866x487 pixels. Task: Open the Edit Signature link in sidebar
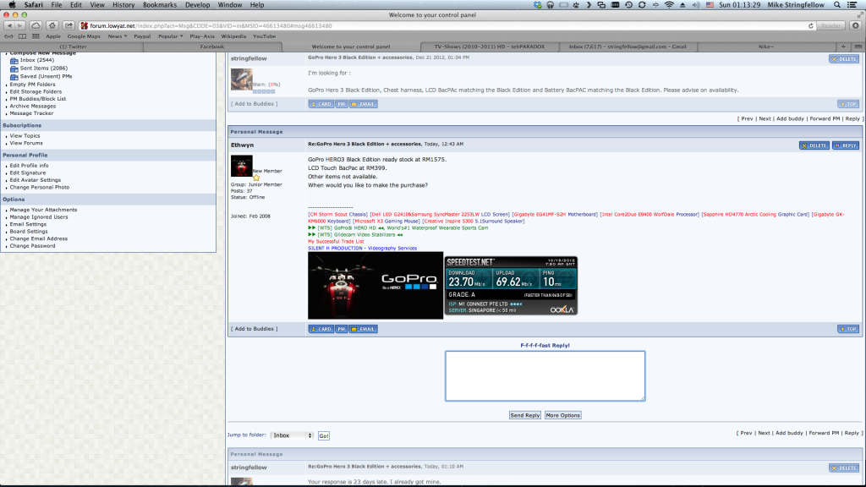click(28, 172)
